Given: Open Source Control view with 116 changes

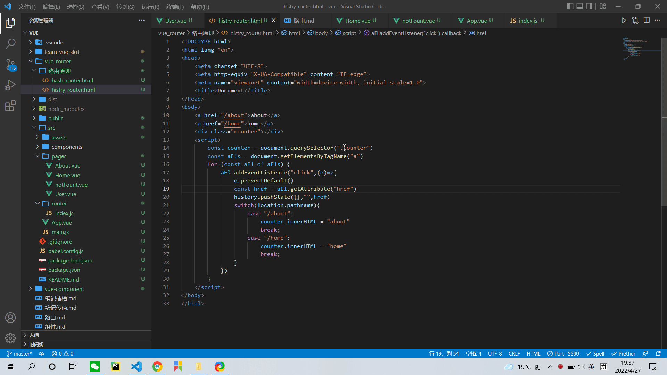Looking at the screenshot, I should coord(10,64).
